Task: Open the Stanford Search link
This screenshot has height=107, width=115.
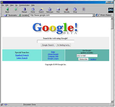Action: [x=22, y=55]
